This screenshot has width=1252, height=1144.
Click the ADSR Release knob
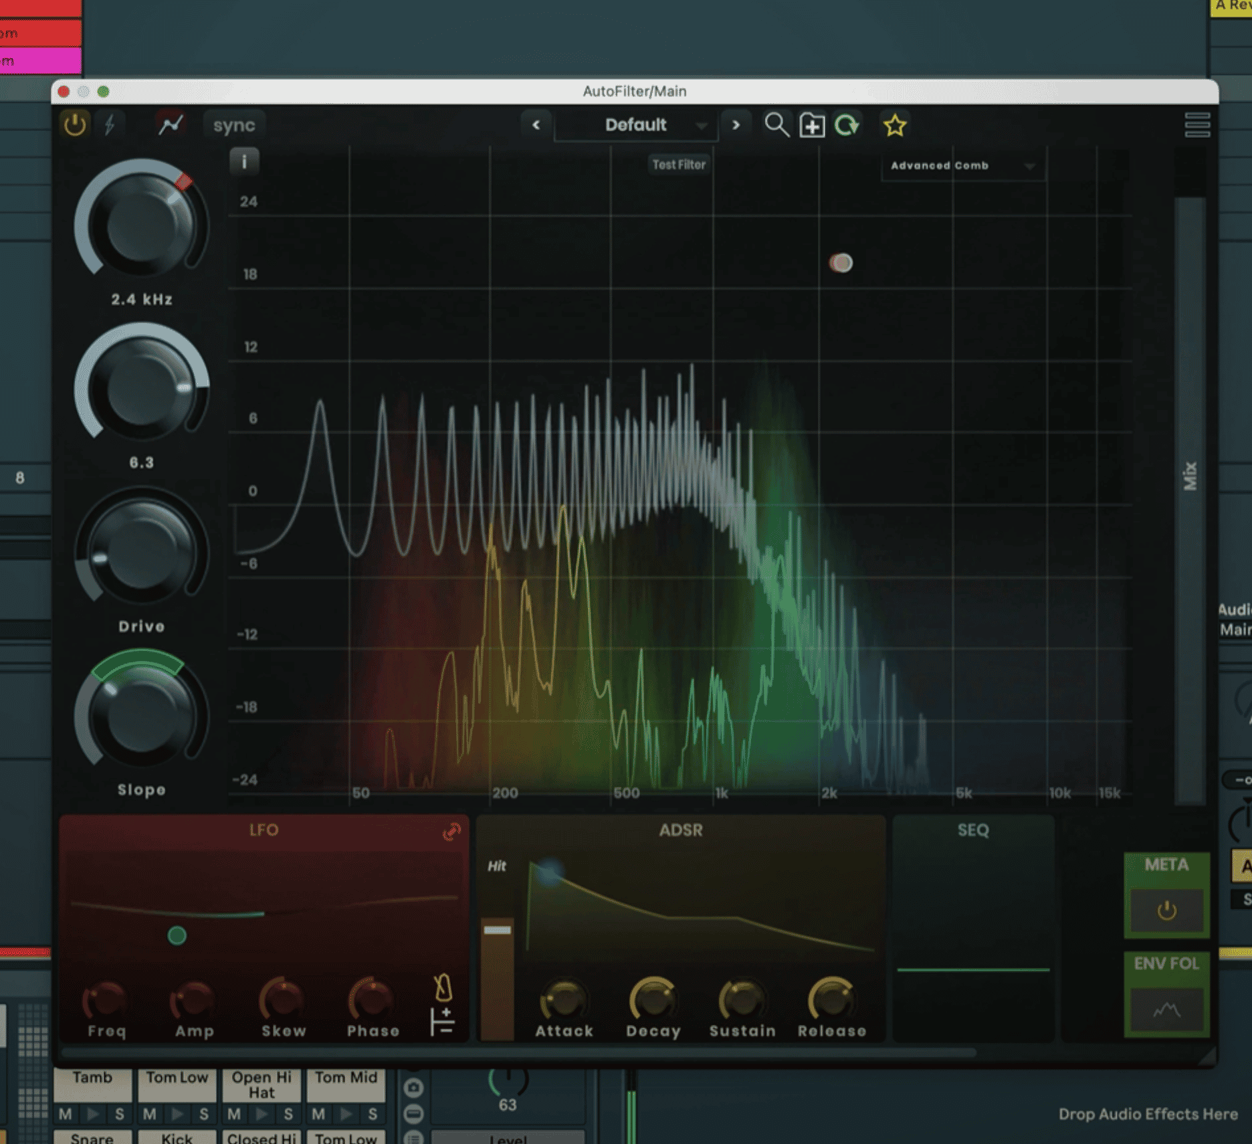point(831,1000)
